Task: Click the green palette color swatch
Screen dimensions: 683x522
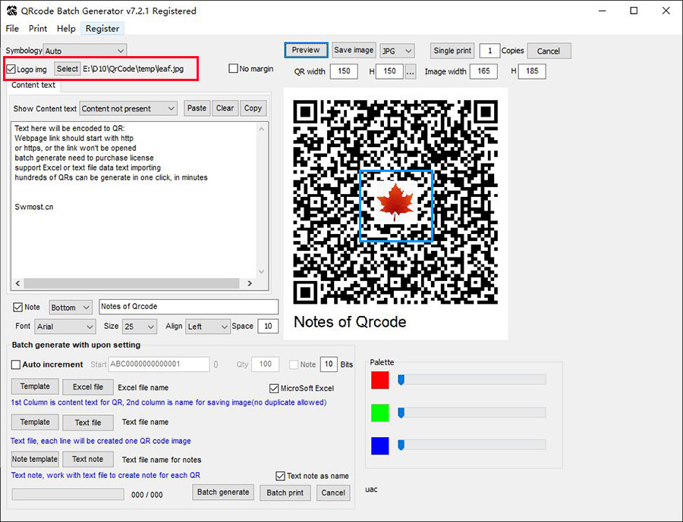Action: point(380,413)
